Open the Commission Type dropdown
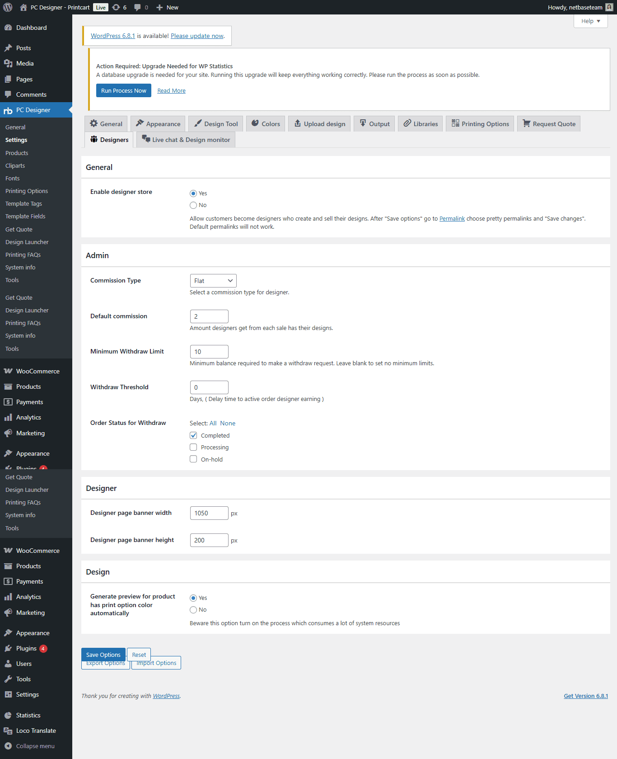 (x=213, y=281)
